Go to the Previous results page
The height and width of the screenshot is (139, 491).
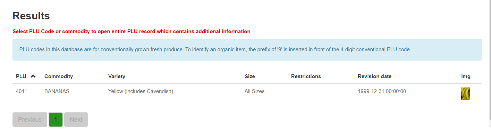click(30, 120)
